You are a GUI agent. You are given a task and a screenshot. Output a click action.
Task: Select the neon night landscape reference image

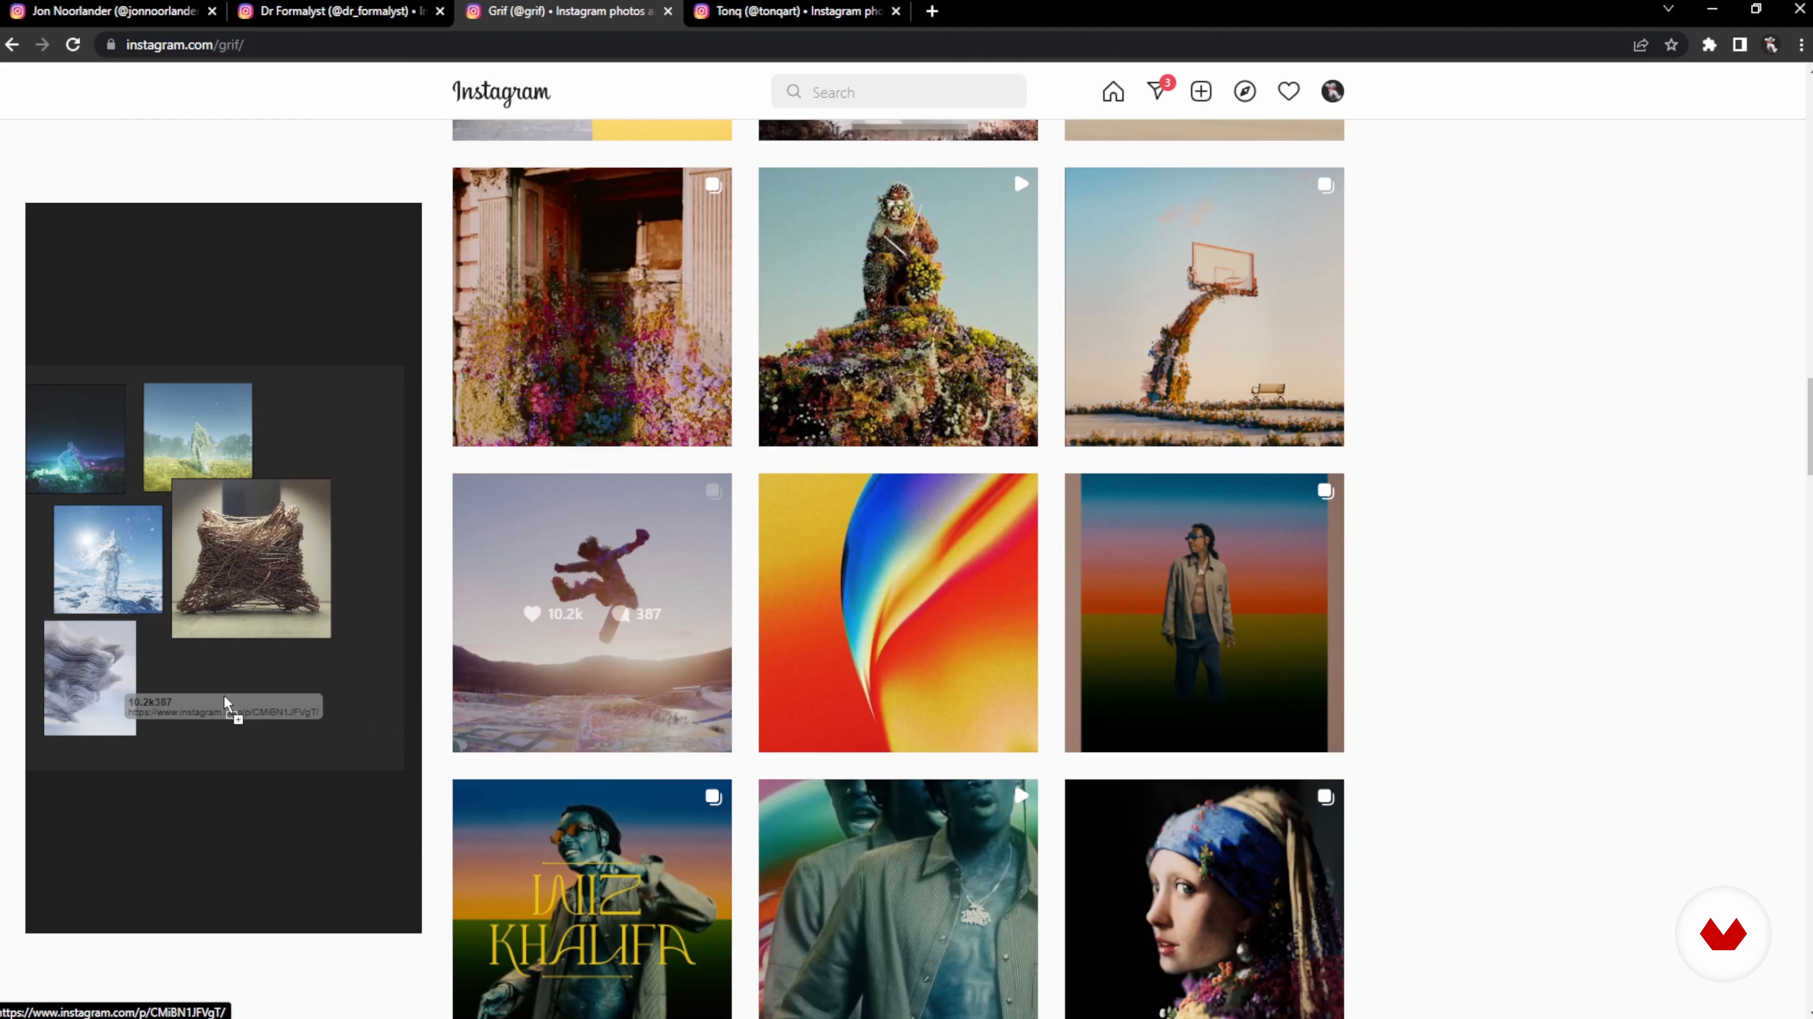tap(76, 439)
